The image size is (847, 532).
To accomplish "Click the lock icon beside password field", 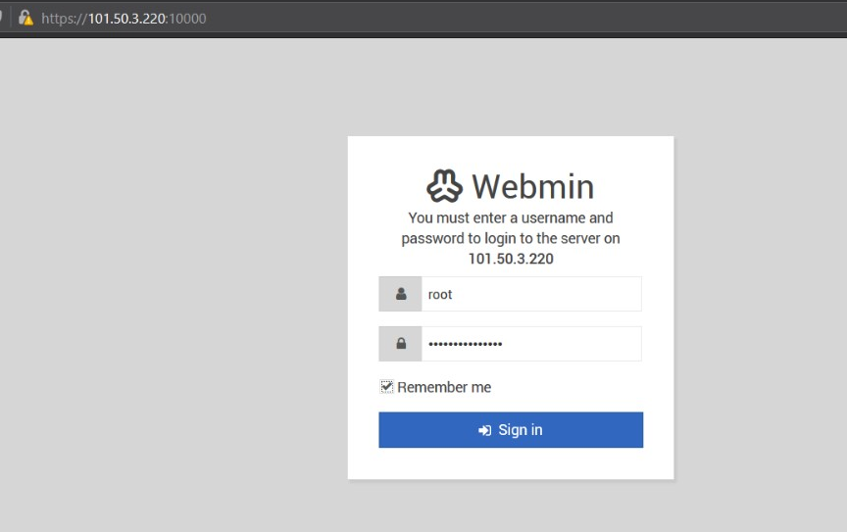I will (x=401, y=344).
